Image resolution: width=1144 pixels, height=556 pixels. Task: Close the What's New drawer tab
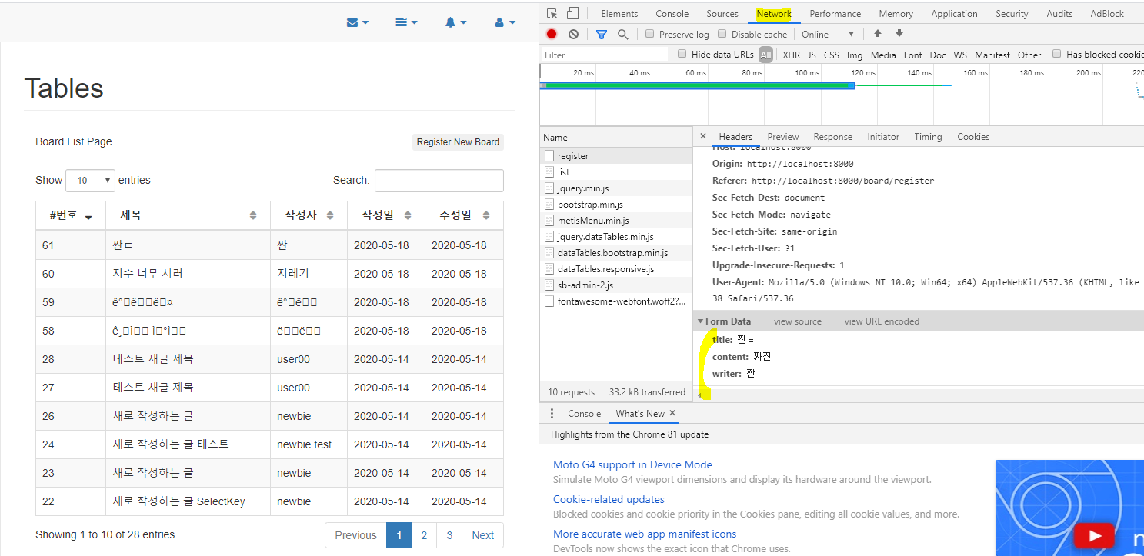tap(672, 413)
